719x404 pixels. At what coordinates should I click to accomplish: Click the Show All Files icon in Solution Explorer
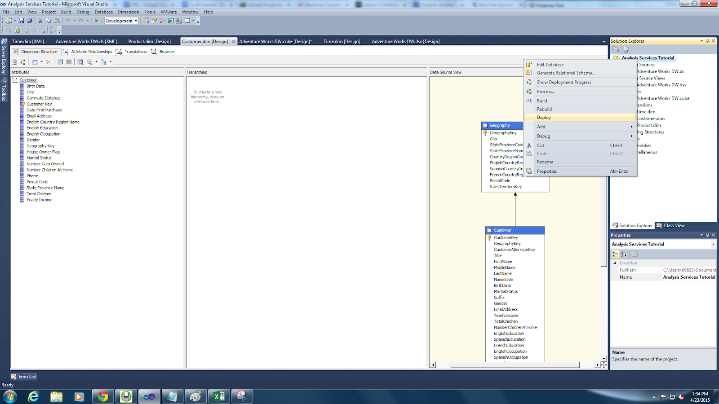point(626,49)
